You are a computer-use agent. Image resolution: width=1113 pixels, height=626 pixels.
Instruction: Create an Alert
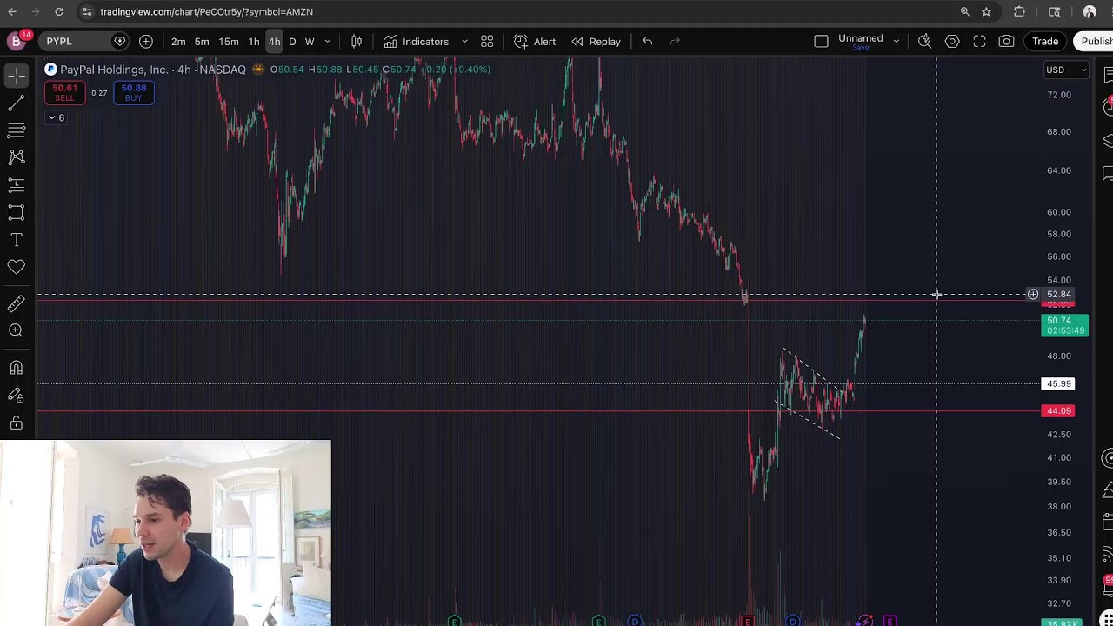535,41
